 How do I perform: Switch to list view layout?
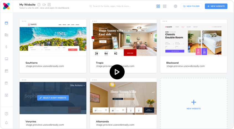(165, 6)
